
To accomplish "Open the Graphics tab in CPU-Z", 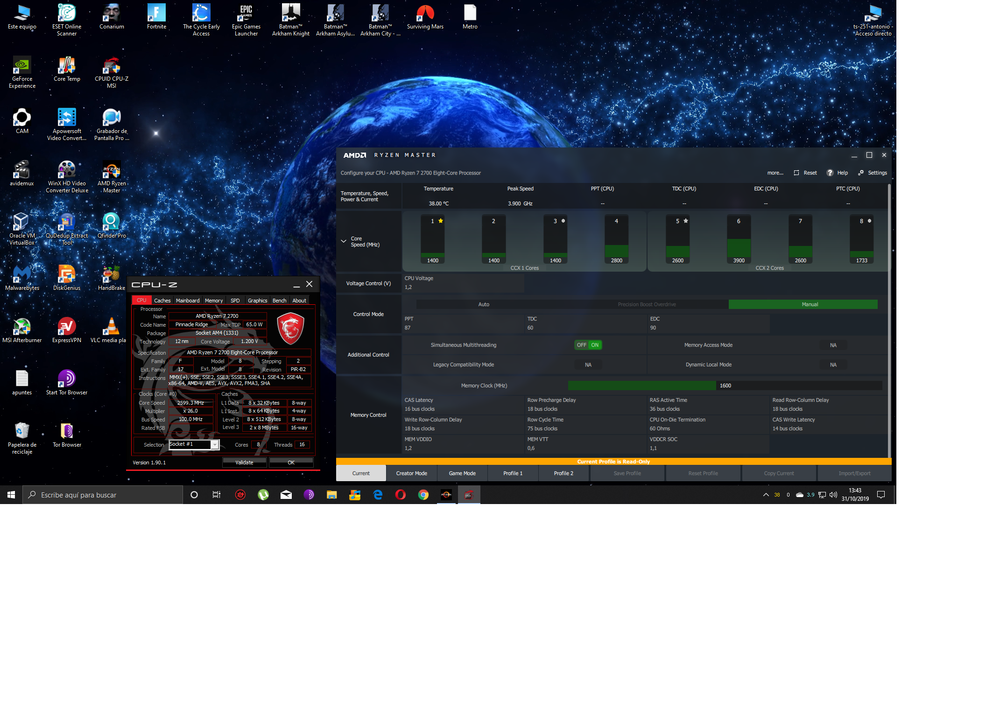I will (257, 301).
